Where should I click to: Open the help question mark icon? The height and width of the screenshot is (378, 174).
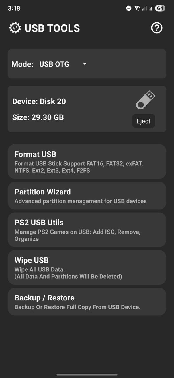pos(157,28)
